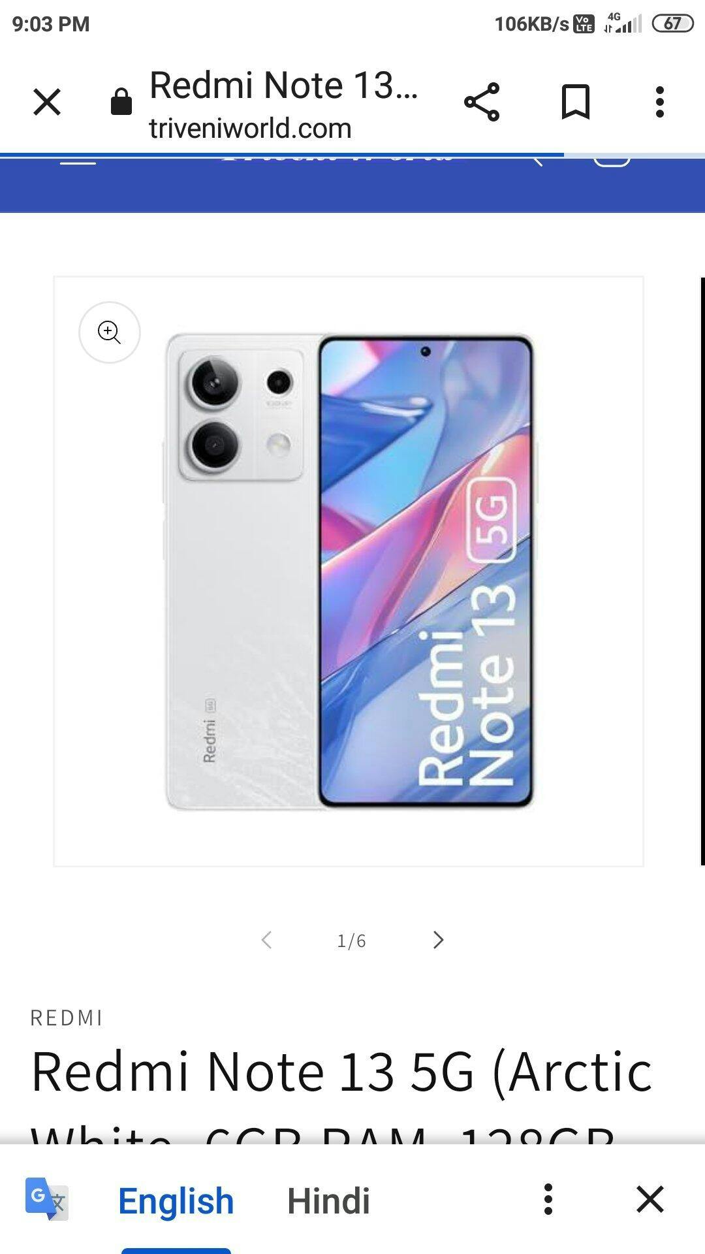Dismiss the Google Translate bar

click(650, 1199)
